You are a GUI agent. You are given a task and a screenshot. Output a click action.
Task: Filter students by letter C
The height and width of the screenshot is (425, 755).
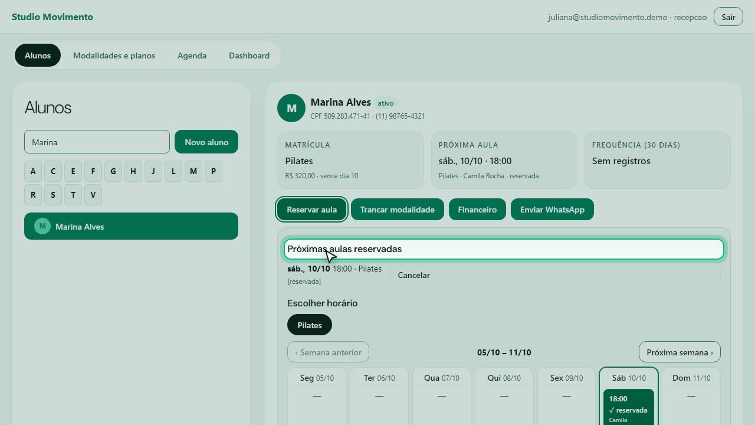(x=53, y=171)
